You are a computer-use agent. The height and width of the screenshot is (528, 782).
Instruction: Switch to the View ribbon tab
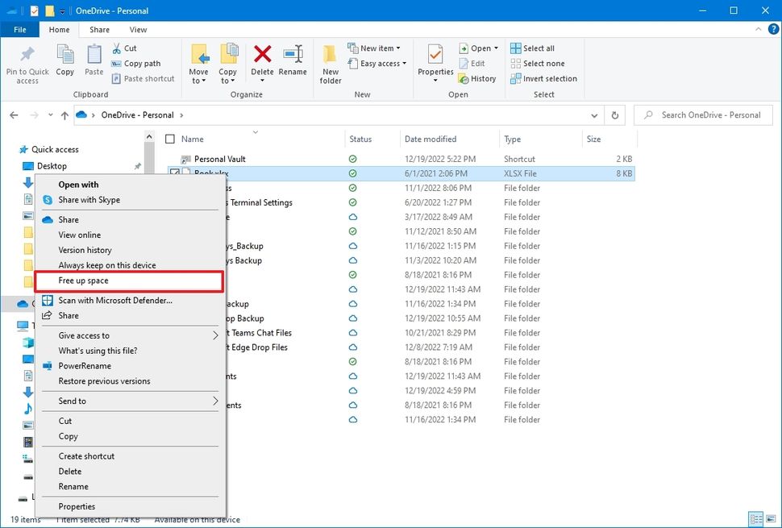(138, 29)
